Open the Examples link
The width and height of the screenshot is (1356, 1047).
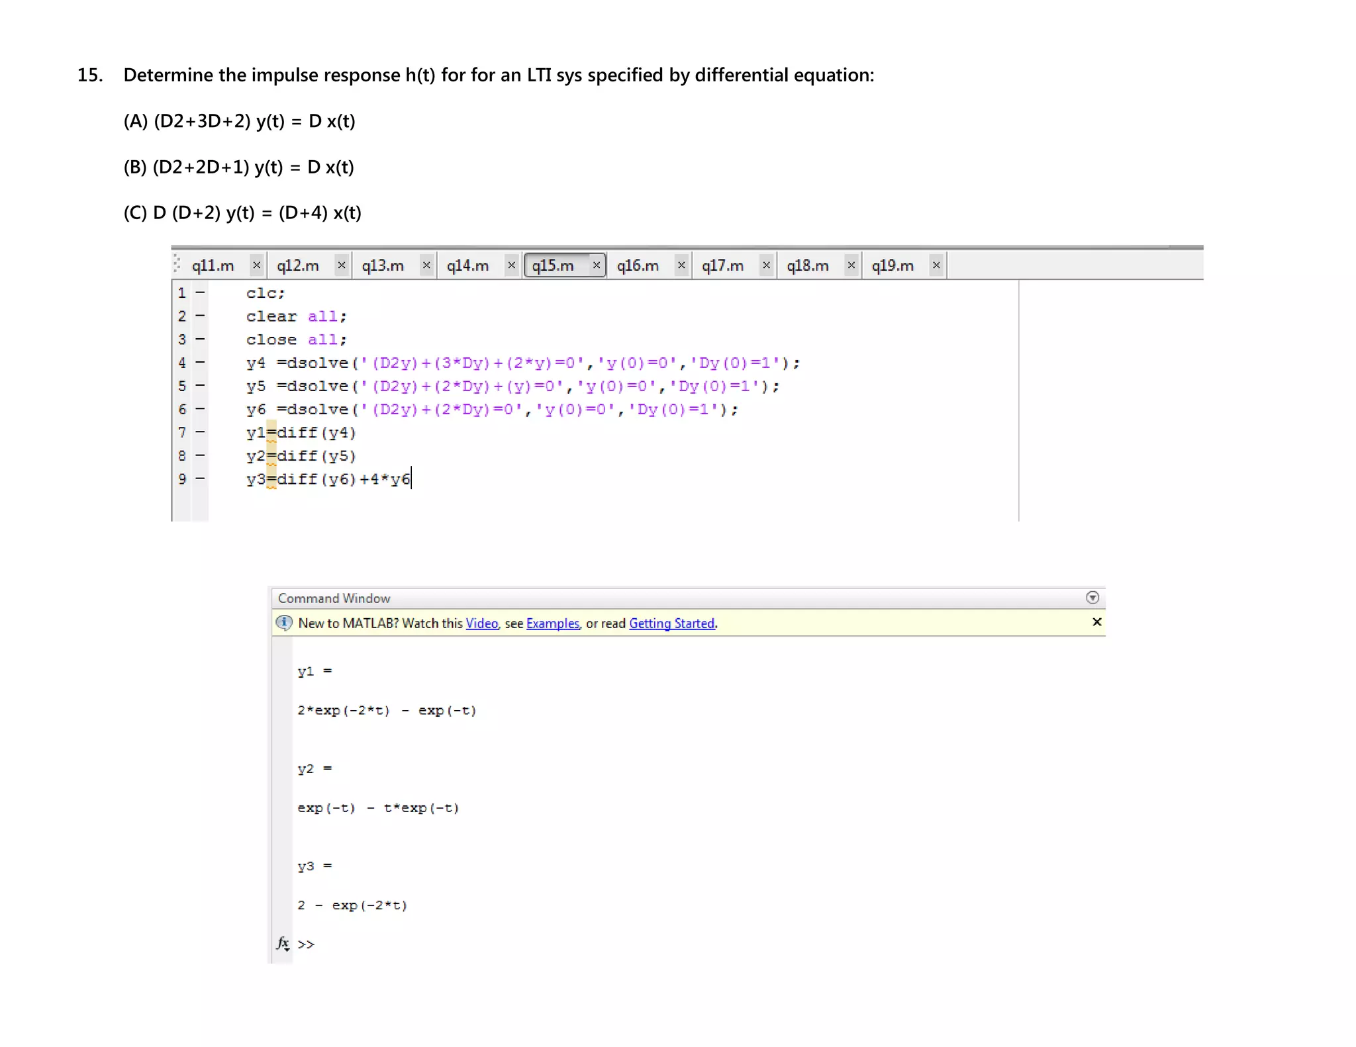tap(552, 623)
